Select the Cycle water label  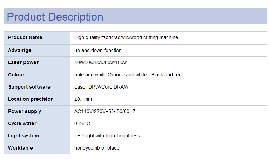[22, 123]
